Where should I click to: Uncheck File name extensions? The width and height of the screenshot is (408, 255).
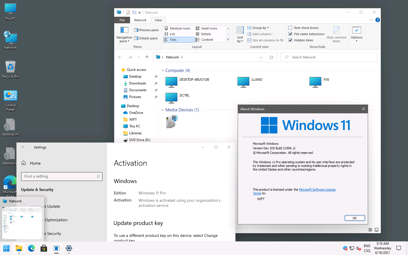[290, 34]
